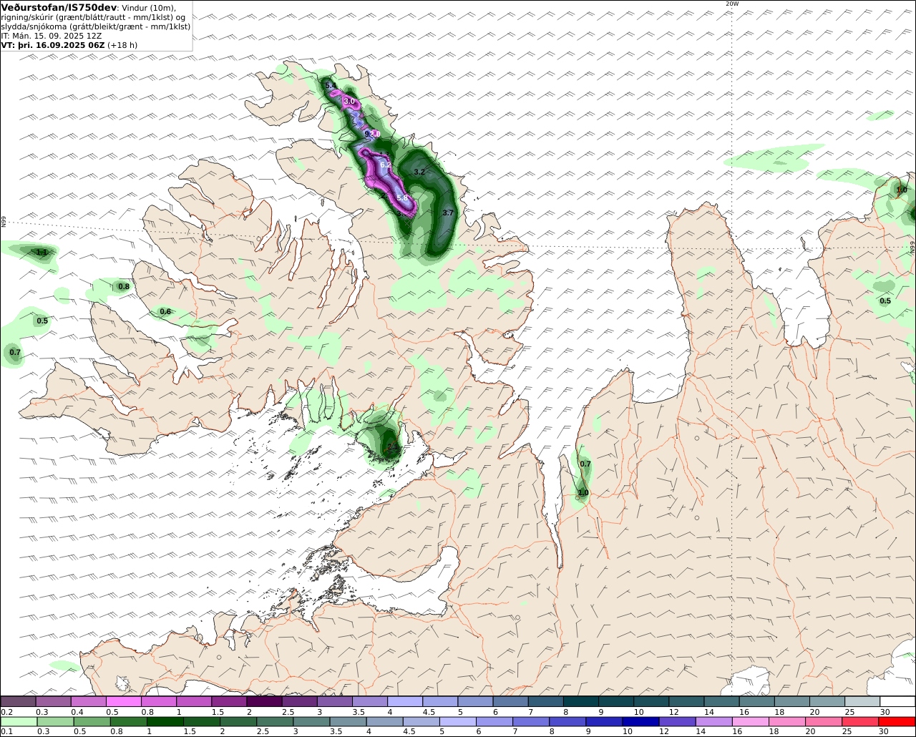Click the pale green 0.1 rain legend swatch

point(19,721)
